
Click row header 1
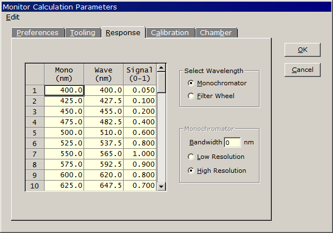point(35,90)
